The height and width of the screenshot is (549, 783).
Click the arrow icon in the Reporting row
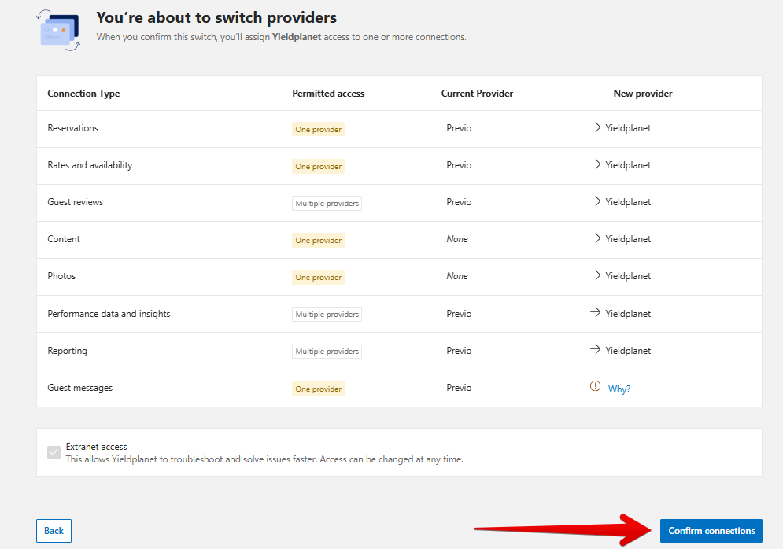[595, 349]
